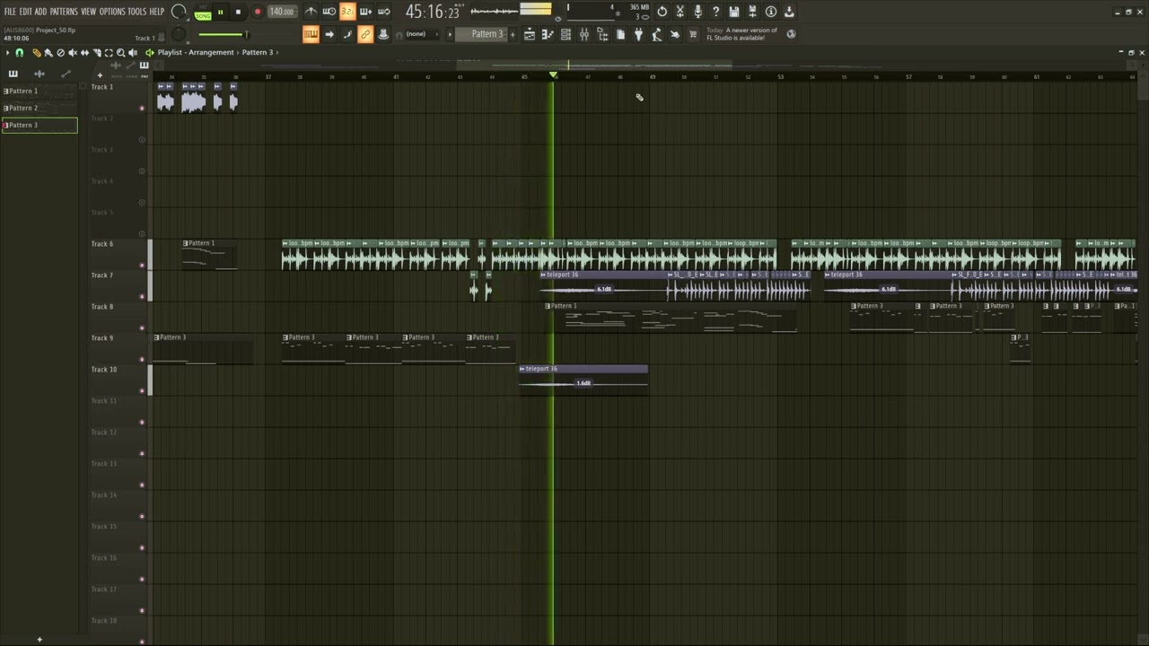Open the channel rack icon

(566, 34)
